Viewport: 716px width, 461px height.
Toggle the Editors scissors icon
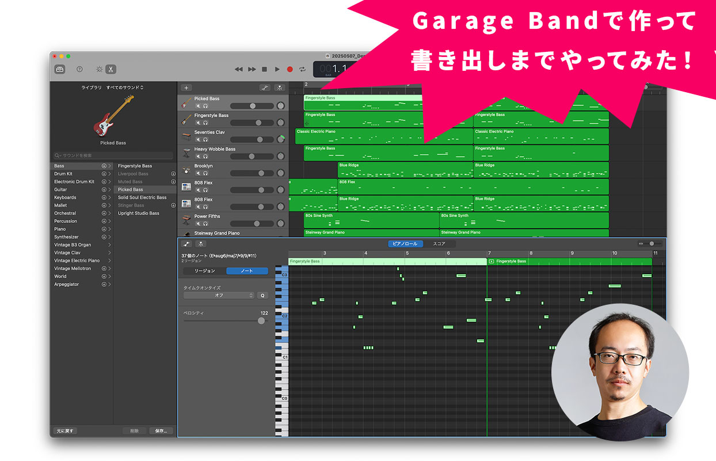[111, 69]
